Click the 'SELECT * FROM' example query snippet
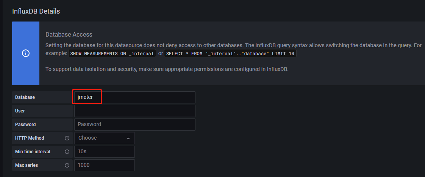425x177 pixels. tap(230, 54)
